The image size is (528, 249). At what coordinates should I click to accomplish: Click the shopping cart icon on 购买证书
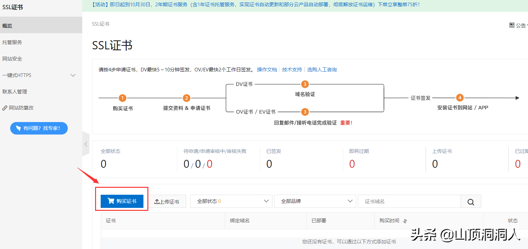click(x=111, y=201)
